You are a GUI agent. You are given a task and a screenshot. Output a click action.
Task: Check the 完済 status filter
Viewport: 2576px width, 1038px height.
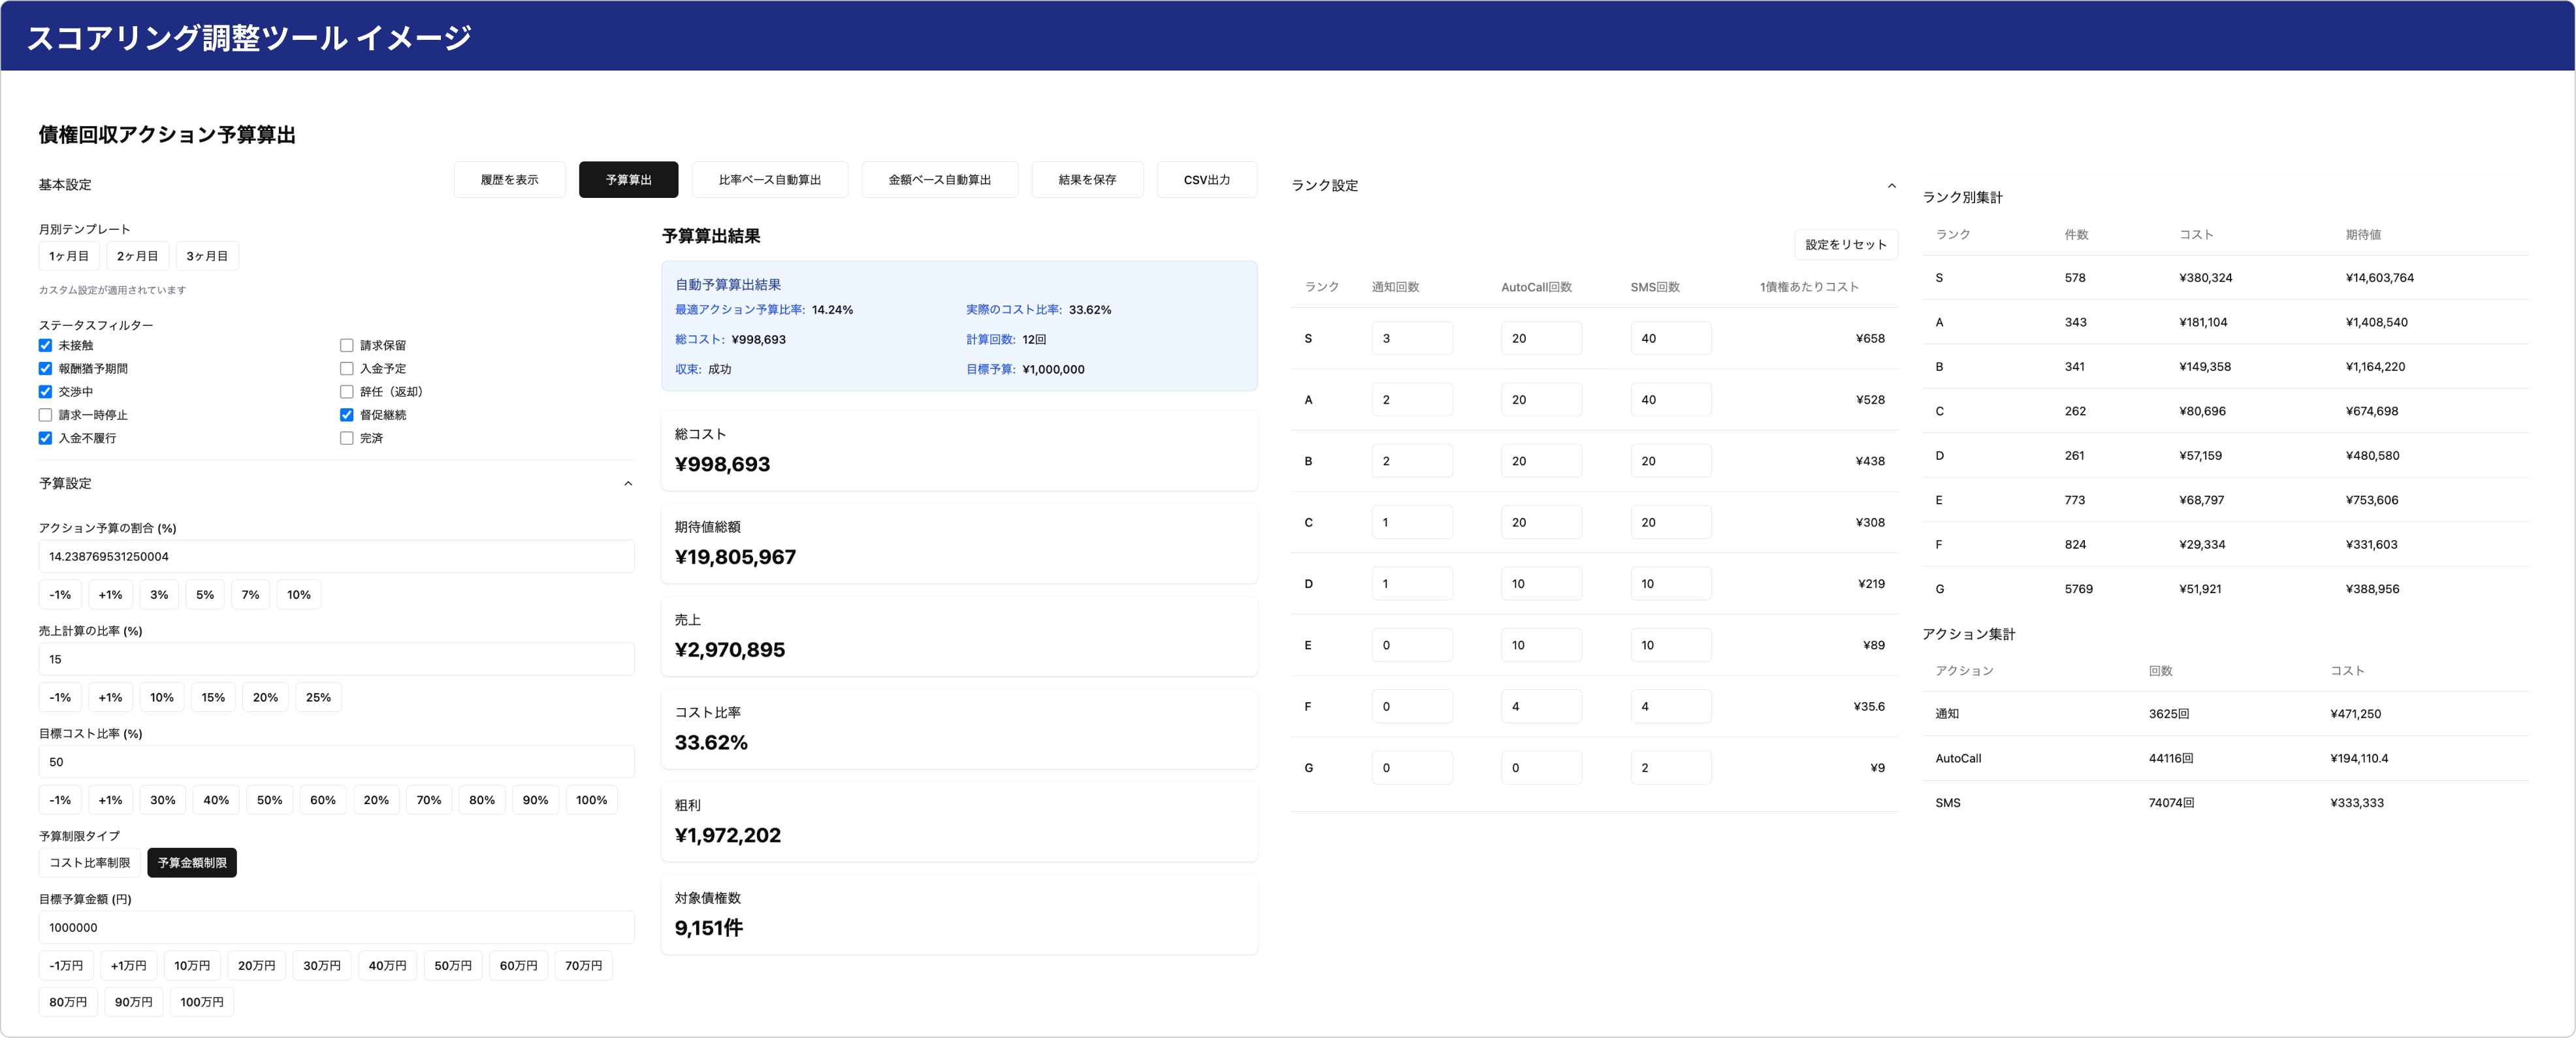click(x=347, y=438)
